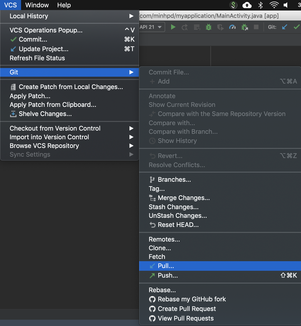Open the Wi-Fi status menu
This screenshot has height=326, width=301.
point(274,5)
